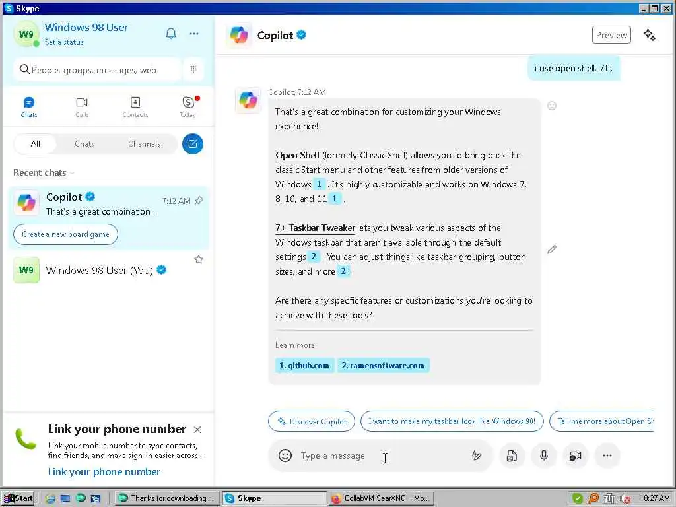Click the pencil edit icon beside the message

(552, 249)
